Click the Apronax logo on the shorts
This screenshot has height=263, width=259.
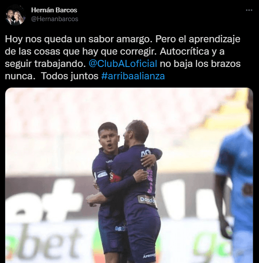[149, 256]
